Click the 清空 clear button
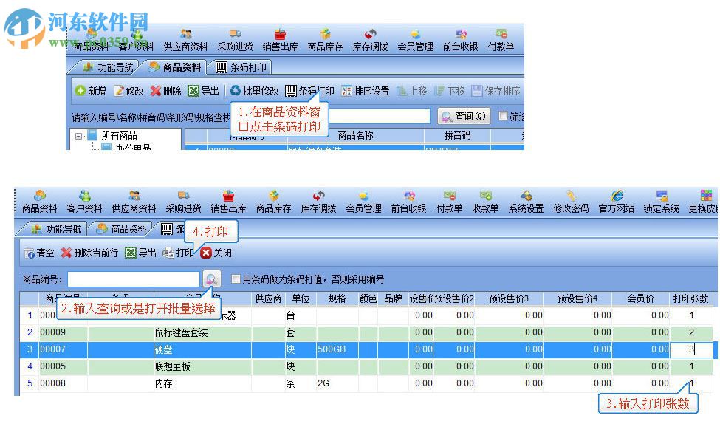This screenshot has width=720, height=441. 41,253
